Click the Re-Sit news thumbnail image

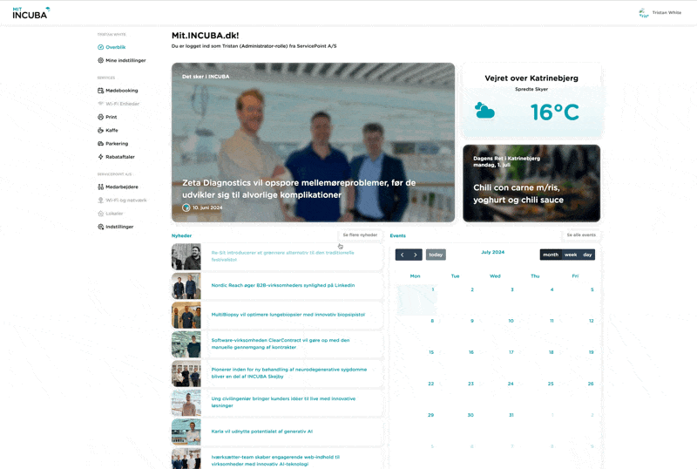[186, 257]
